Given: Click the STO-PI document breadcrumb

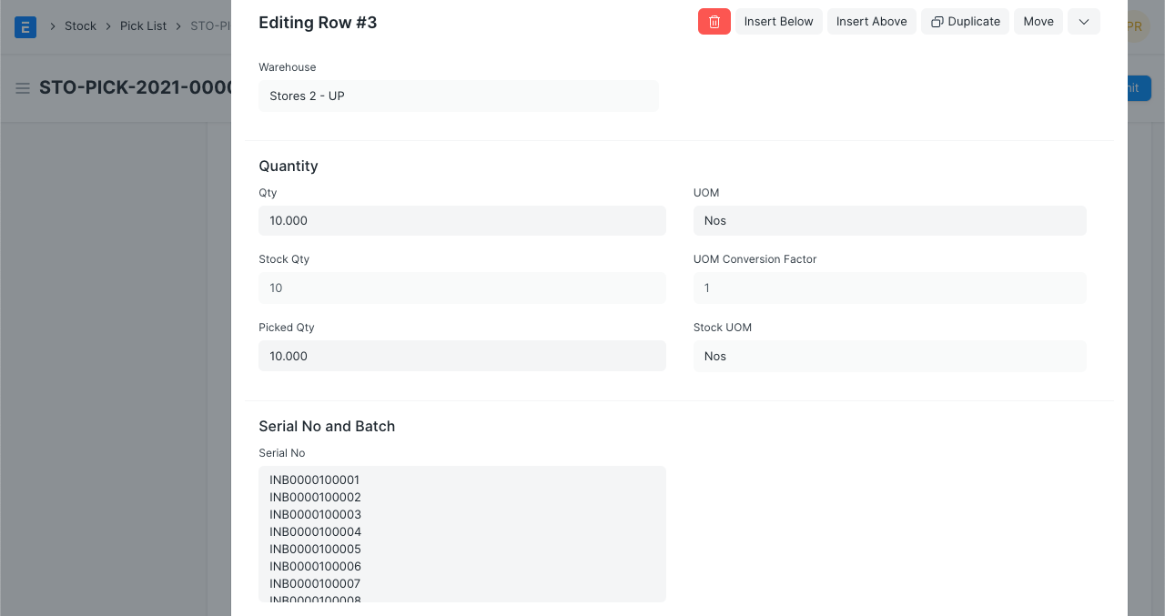Looking at the screenshot, I should click(209, 26).
